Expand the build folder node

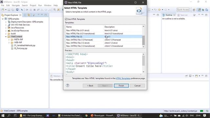[6, 33]
